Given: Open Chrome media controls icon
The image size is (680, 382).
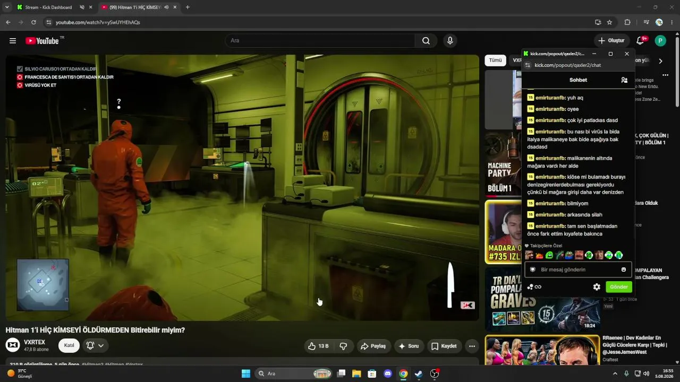Looking at the screenshot, I should click(x=646, y=22).
